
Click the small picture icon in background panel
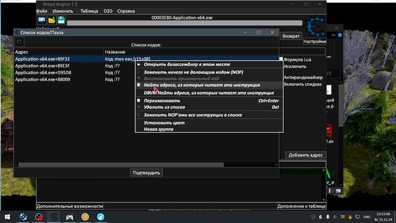point(338,191)
